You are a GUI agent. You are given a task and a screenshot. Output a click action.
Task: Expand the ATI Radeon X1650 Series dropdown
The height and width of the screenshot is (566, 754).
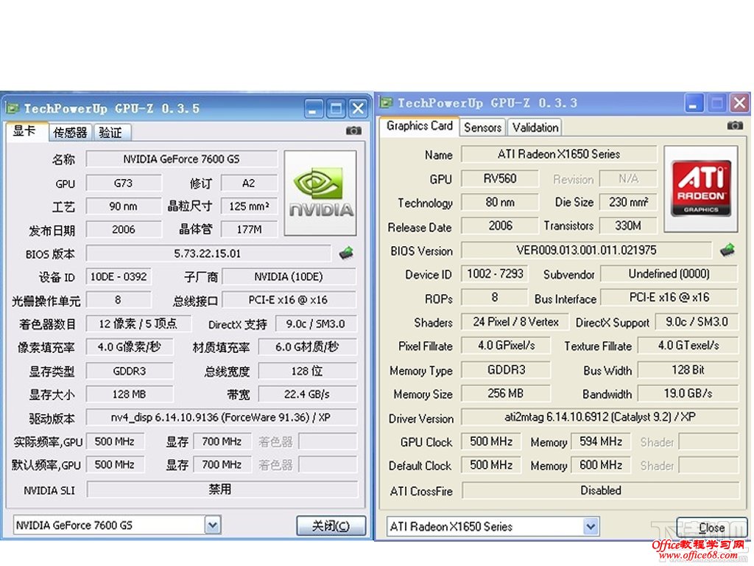coord(591,526)
